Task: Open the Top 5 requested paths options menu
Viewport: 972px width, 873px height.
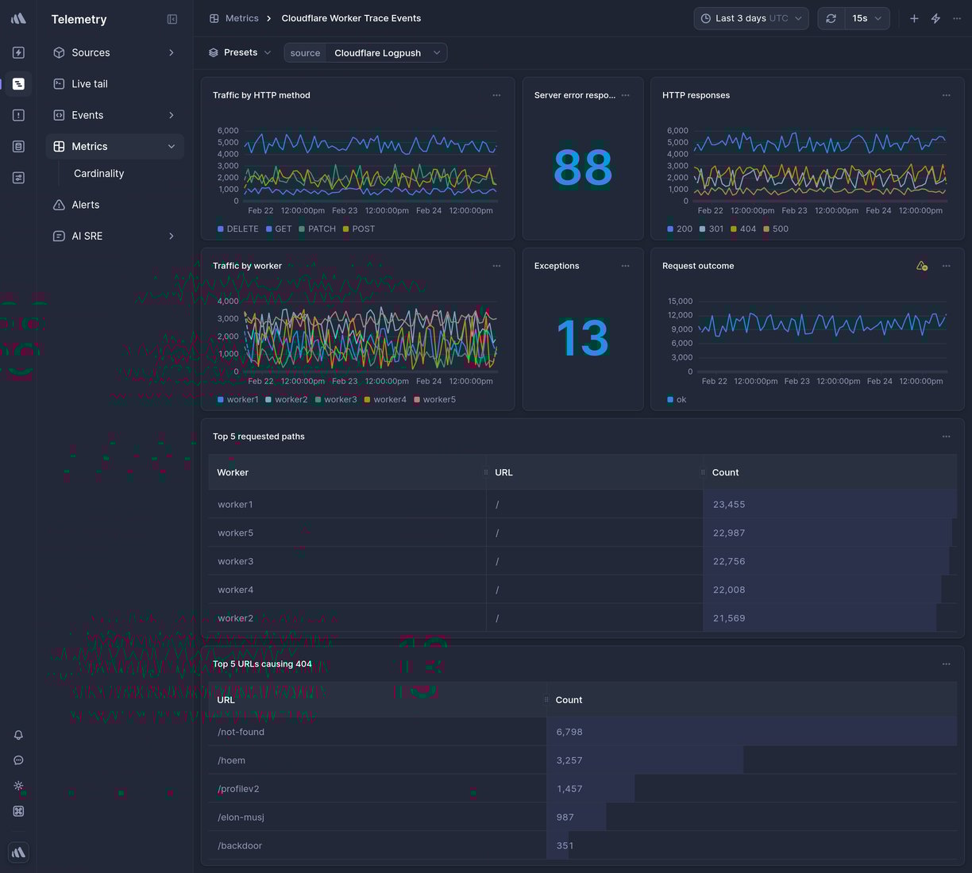Action: (x=946, y=436)
